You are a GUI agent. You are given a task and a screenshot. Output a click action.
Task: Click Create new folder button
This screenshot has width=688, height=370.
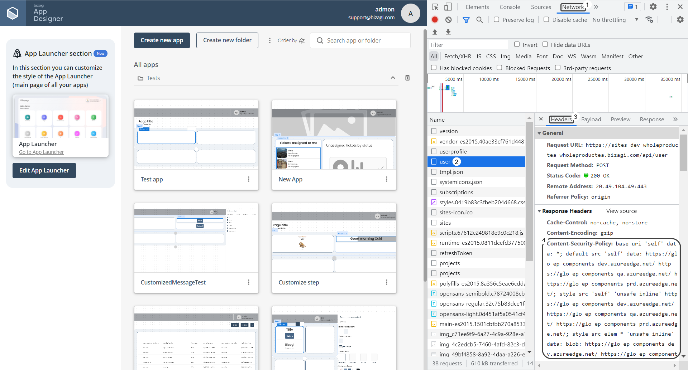227,40
